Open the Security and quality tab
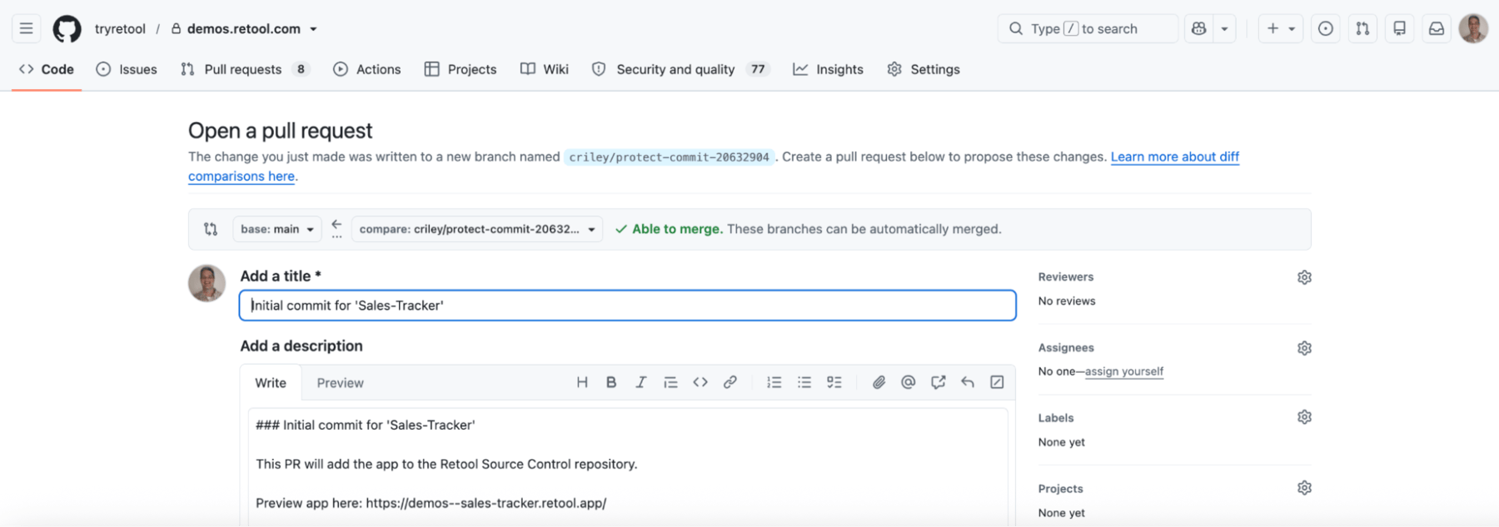The height and width of the screenshot is (527, 1499). [x=680, y=69]
